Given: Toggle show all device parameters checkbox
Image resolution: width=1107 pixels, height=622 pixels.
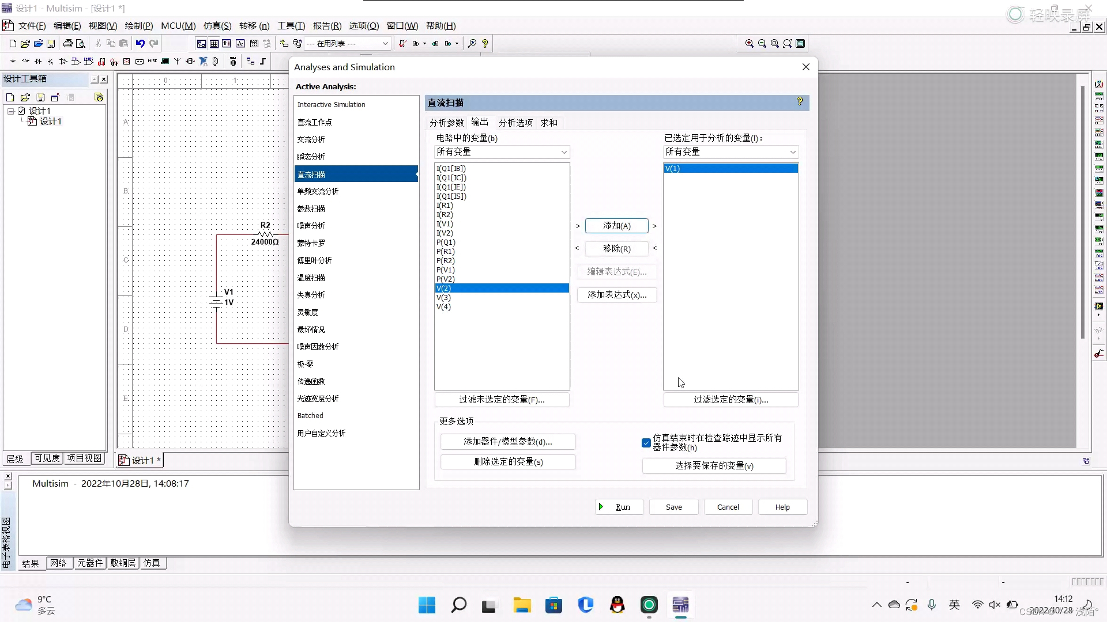Looking at the screenshot, I should coord(646,443).
